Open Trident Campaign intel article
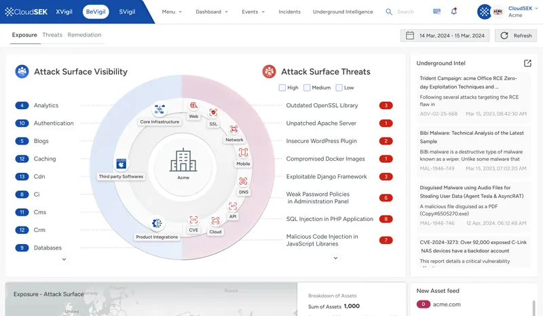The image size is (543, 316). click(x=473, y=96)
